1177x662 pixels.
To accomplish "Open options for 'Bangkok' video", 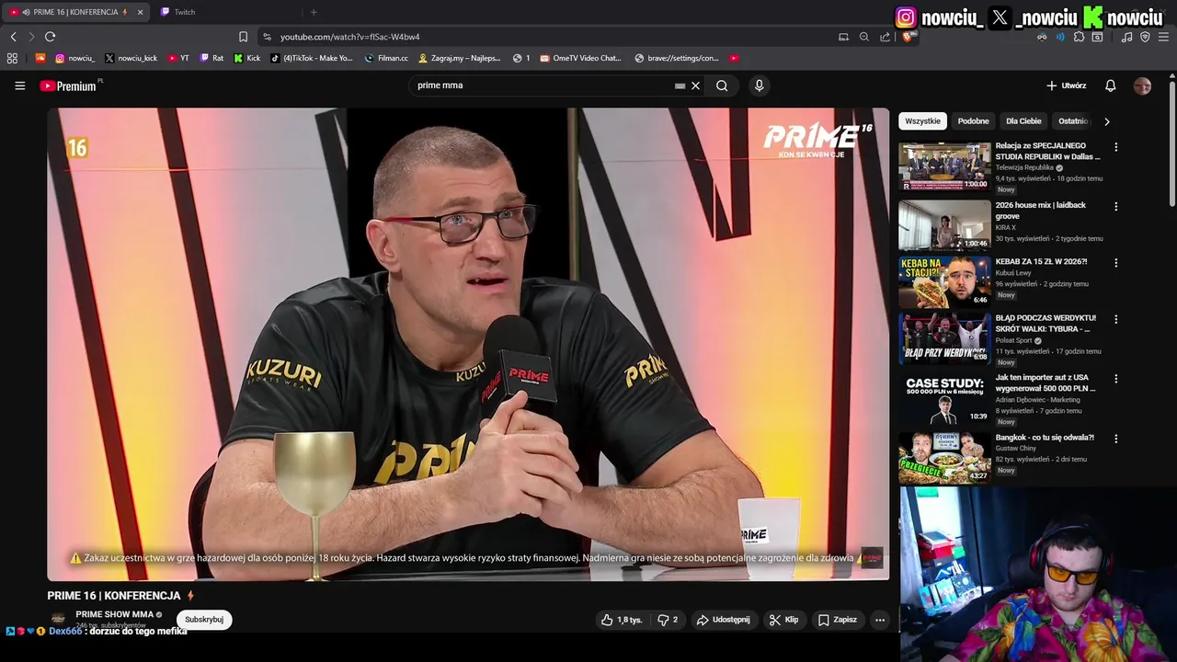I will click(1115, 439).
